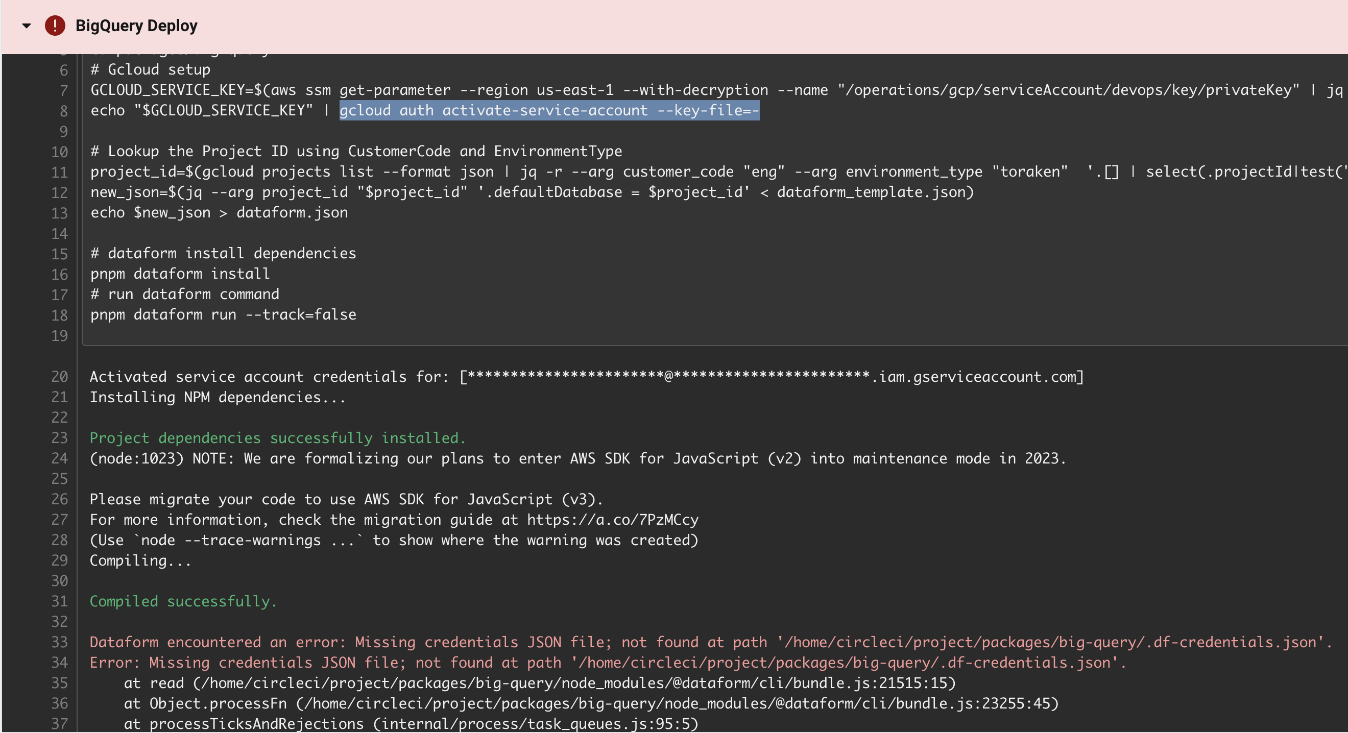Click 'Project dependencies successfully installed.' message

tap(278, 438)
